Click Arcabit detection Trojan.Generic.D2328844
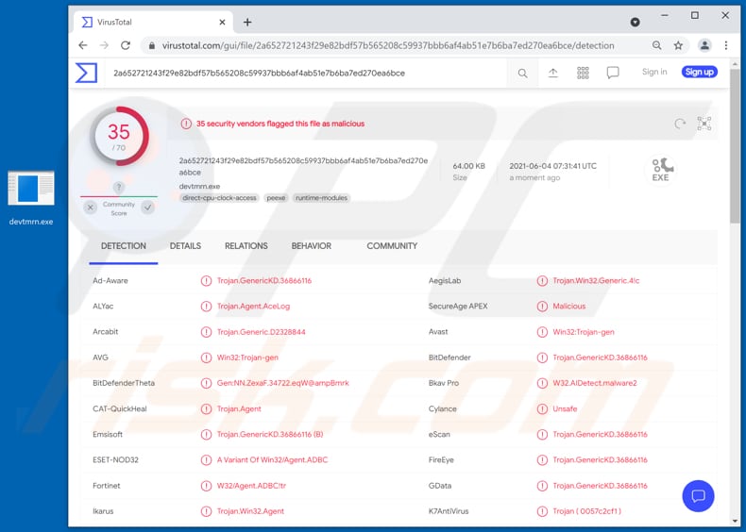Image resolution: width=746 pixels, height=532 pixels. pos(262,332)
